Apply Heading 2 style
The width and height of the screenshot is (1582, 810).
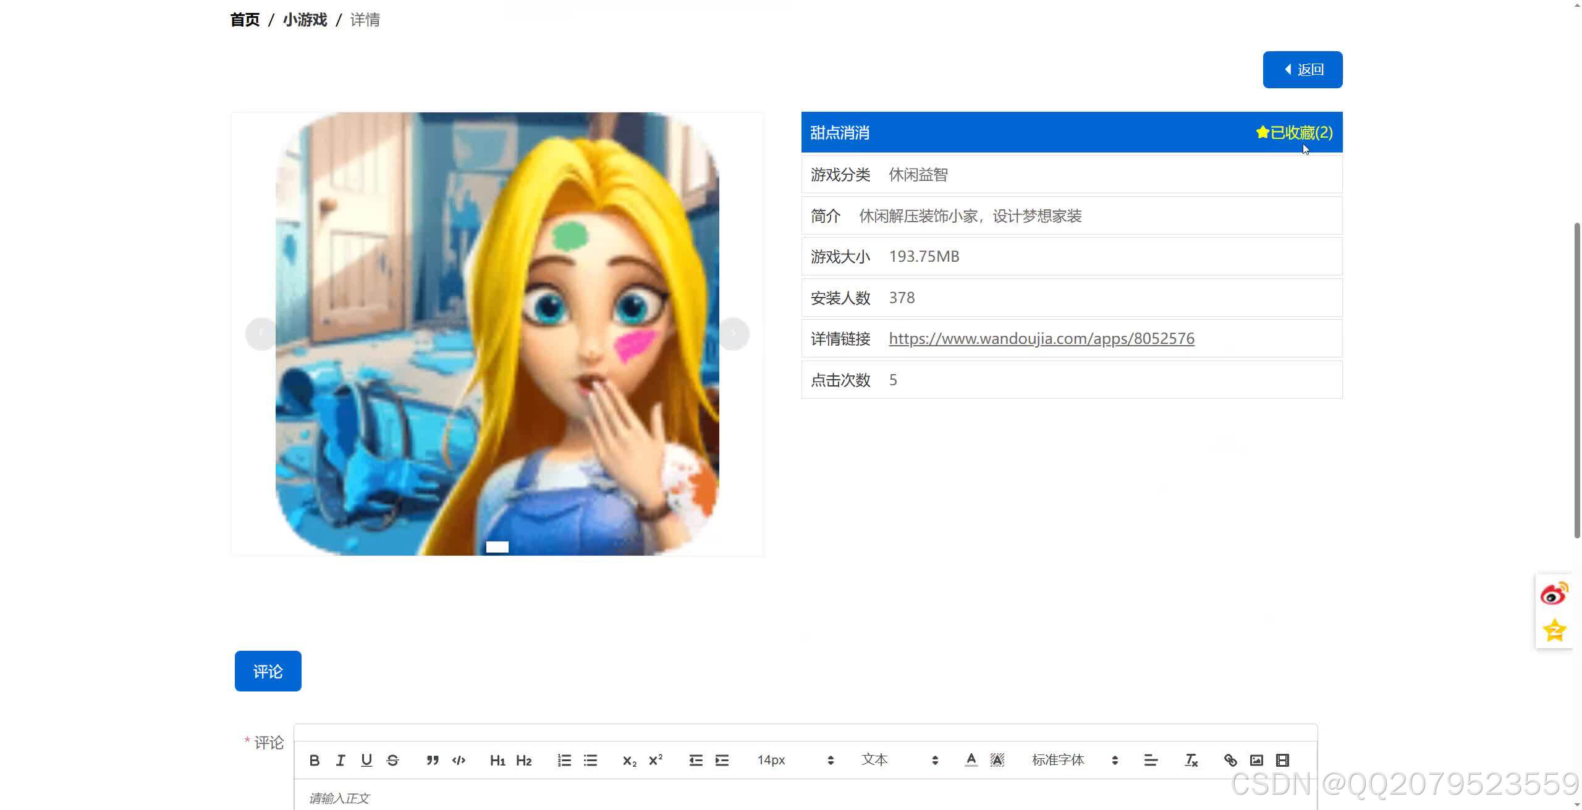(x=524, y=760)
